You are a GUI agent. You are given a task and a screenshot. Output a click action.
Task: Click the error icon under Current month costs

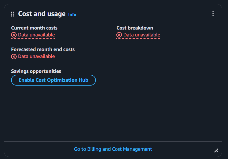[x=14, y=35]
